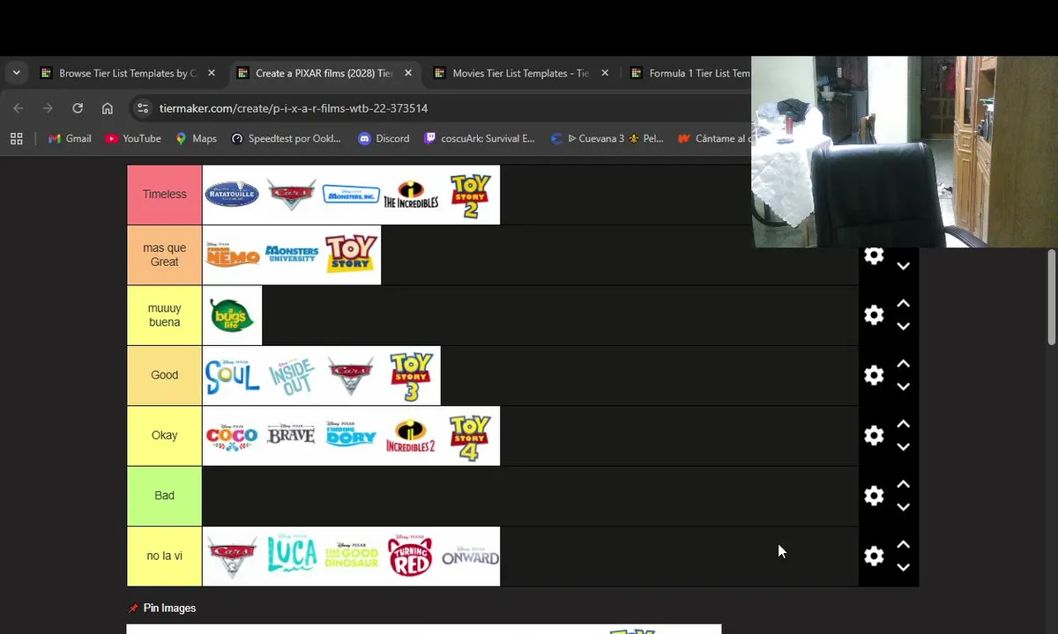Viewport: 1058px width, 634px height.
Task: Click the Toy Story 2 logo
Action: coord(470,195)
